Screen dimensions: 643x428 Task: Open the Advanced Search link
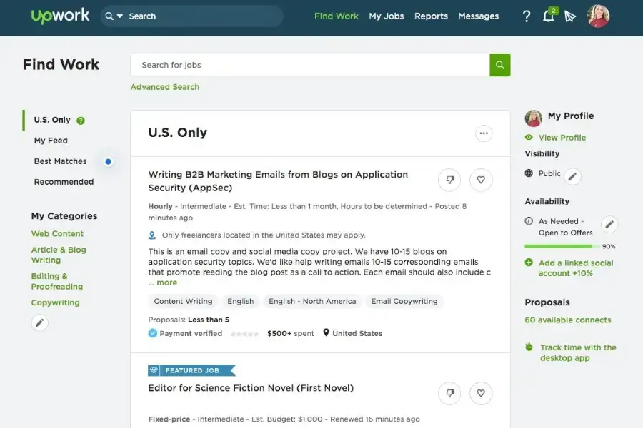165,87
